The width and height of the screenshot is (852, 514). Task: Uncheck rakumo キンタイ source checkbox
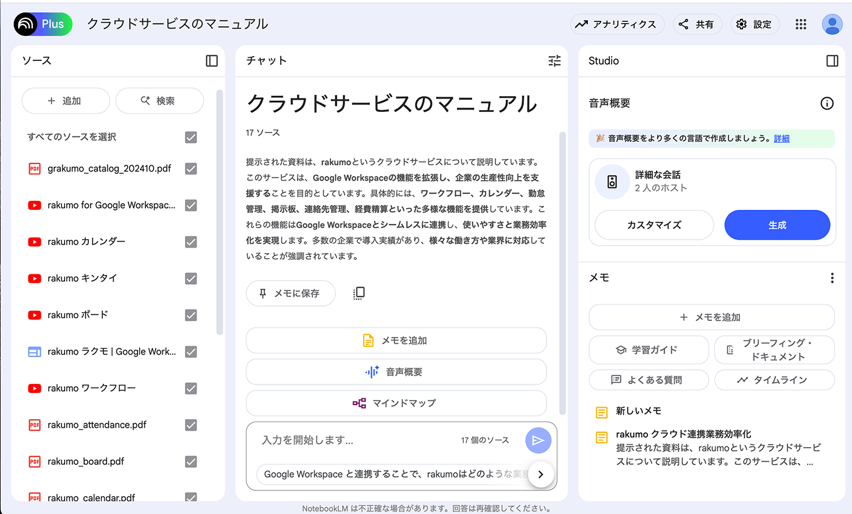pyautogui.click(x=191, y=278)
